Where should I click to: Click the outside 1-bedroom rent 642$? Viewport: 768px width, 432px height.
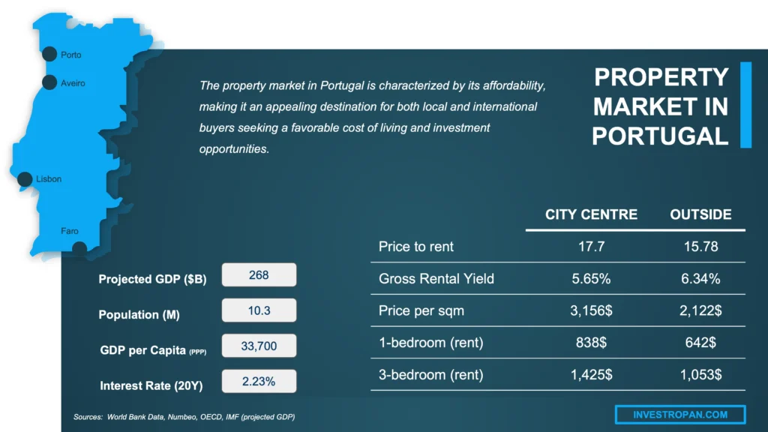(x=700, y=343)
